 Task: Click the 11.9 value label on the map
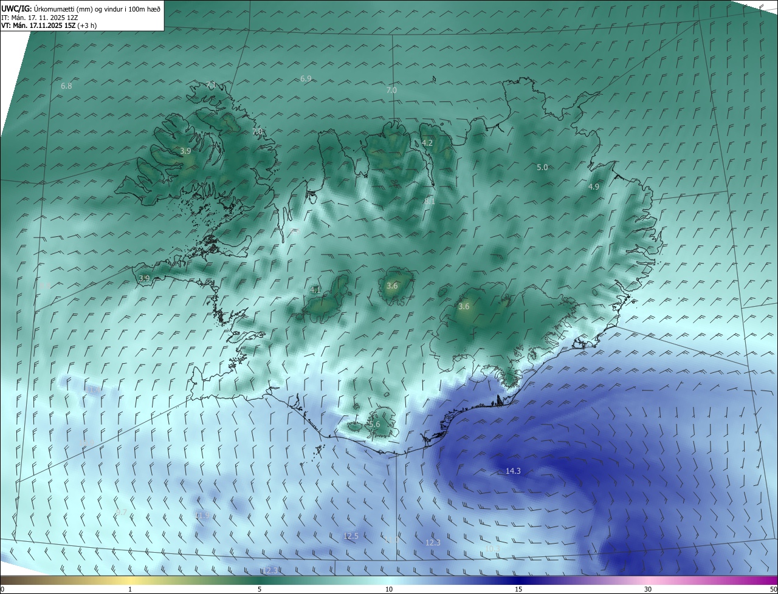202,516
